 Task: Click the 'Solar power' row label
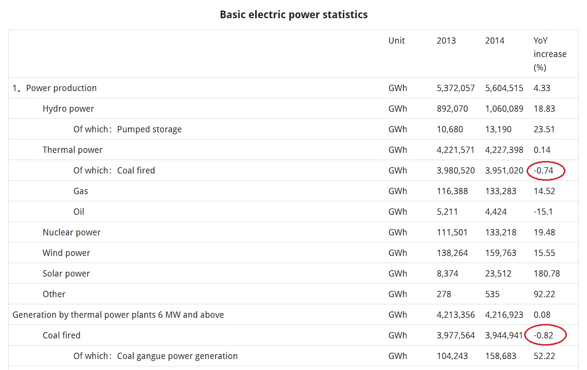point(66,274)
